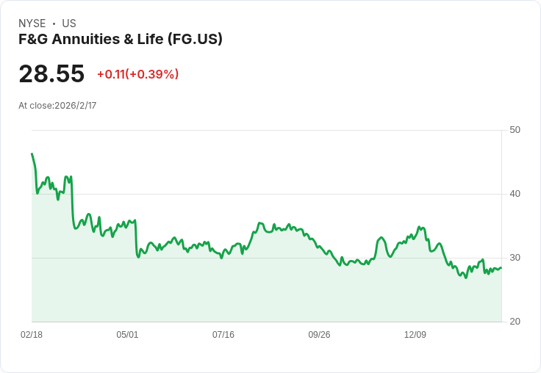
Task: Click the At close 2026/2/17 timestamp
Action: (x=57, y=106)
